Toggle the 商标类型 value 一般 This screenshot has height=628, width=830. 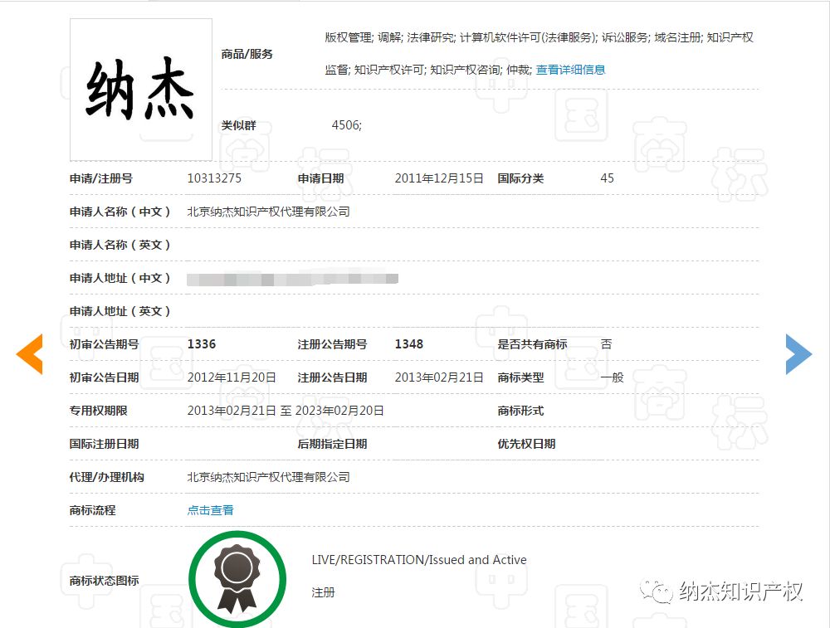click(612, 377)
